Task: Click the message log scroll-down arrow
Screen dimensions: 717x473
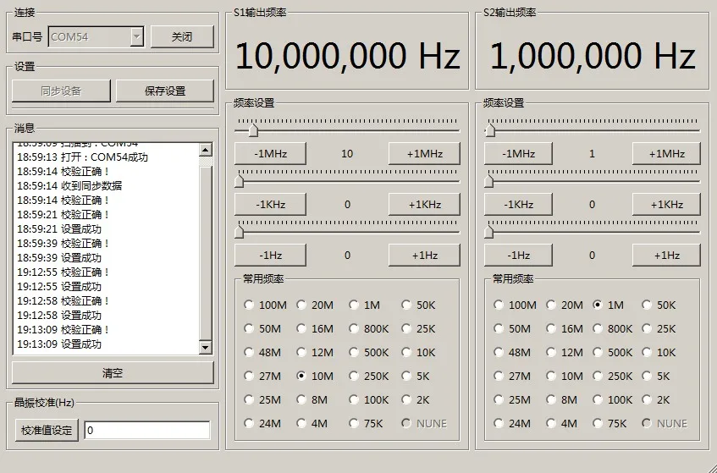Action: pos(206,347)
